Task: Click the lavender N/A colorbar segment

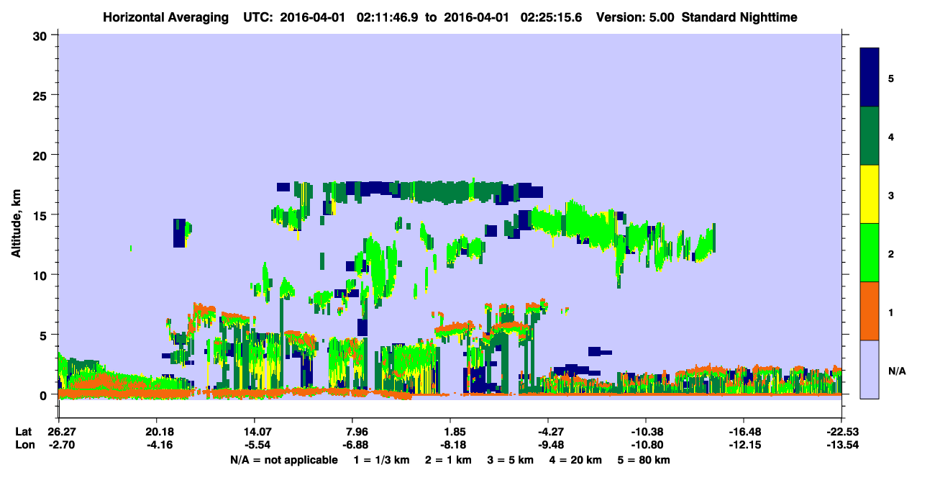Action: click(870, 369)
